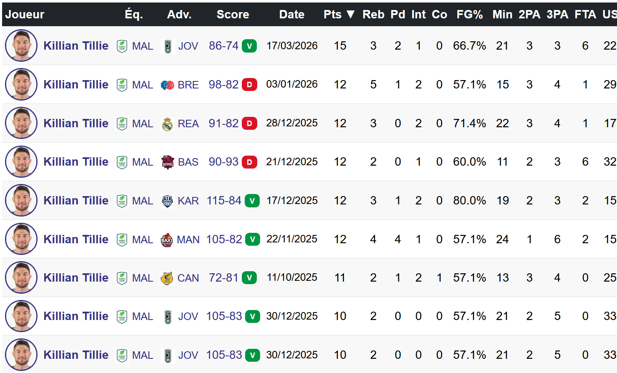Open the 72-81 score against CAN
The width and height of the screenshot is (617, 373).
pos(223,277)
